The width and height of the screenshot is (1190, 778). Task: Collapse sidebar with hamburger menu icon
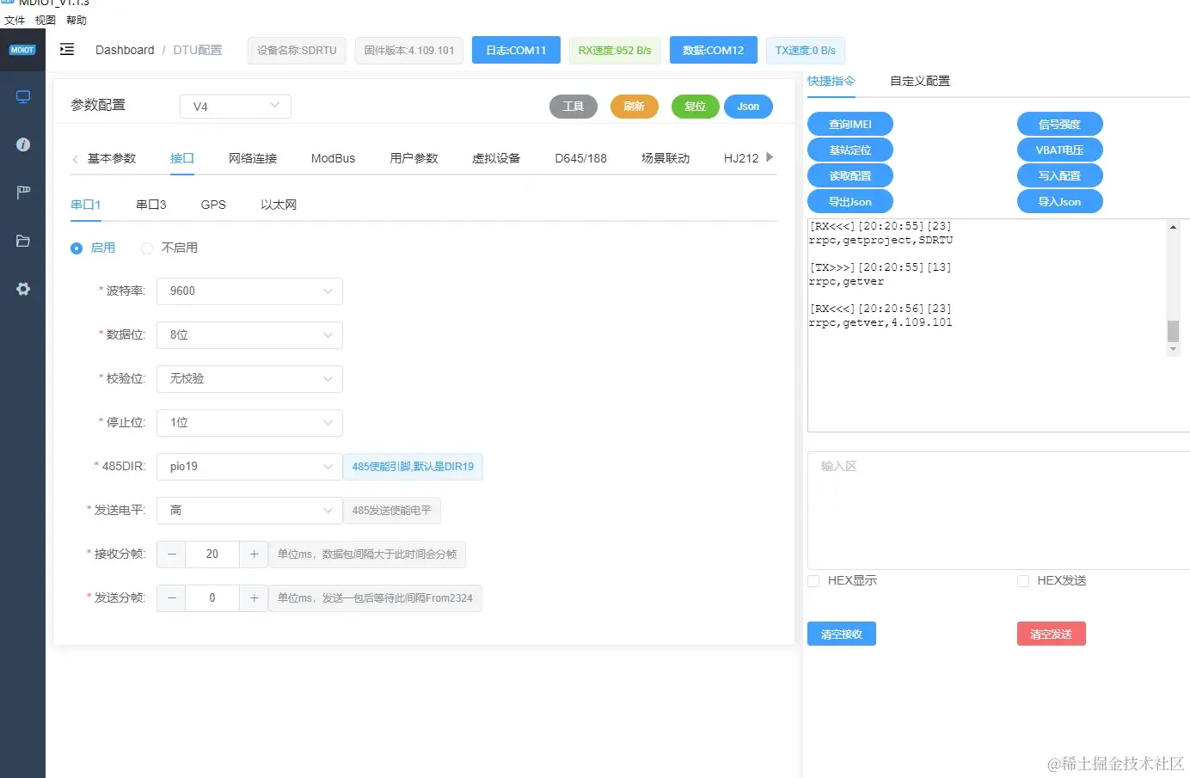[67, 50]
